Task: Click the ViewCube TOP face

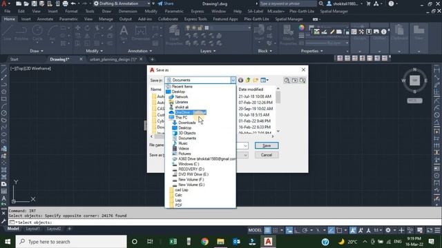Action: pos(414,81)
